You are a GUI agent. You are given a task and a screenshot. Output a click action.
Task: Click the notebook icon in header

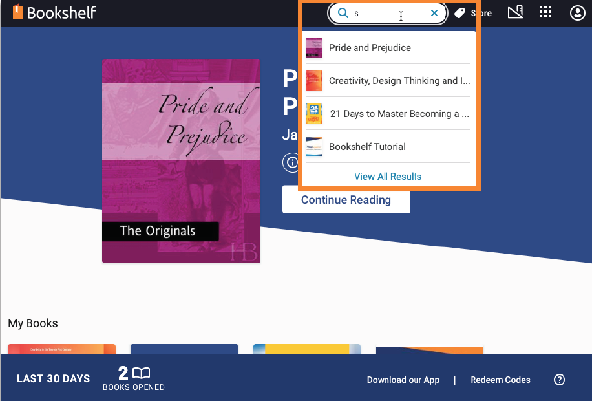coord(515,12)
